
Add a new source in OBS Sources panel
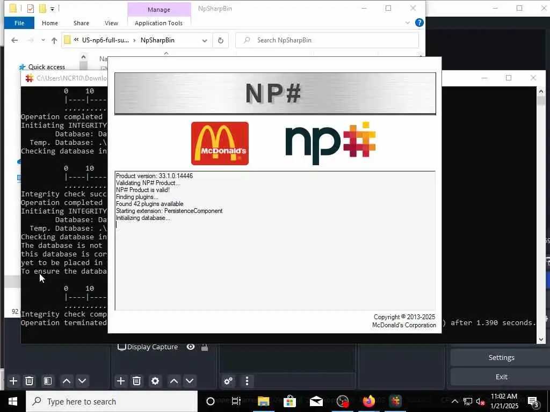(121, 381)
